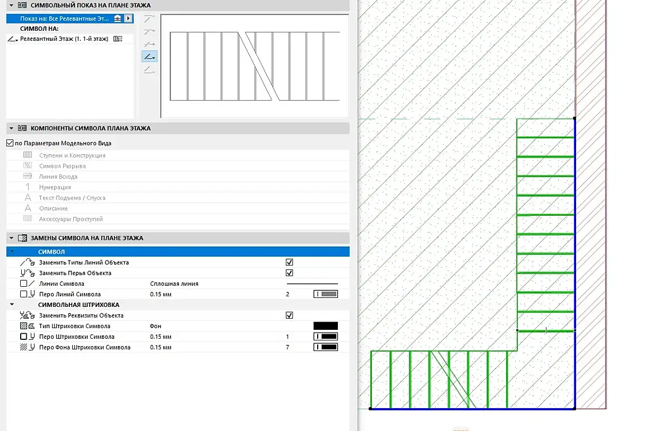
Task: Click the walking line icon by 'Линия Всхода'
Action: click(x=27, y=176)
